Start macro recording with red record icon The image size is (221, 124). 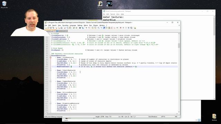point(121,28)
